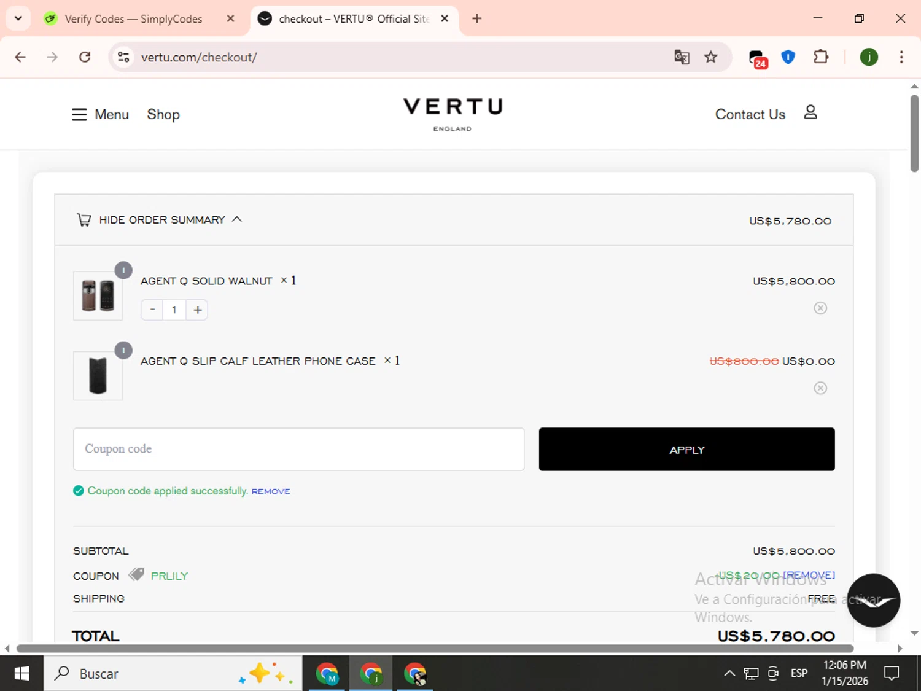Screen dimensions: 921x691
Task: Close the checkout VERTU tab
Action: click(445, 18)
